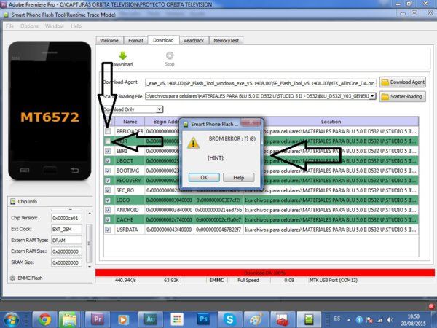
Task: Click Help button in error dialog
Action: pyautogui.click(x=239, y=177)
